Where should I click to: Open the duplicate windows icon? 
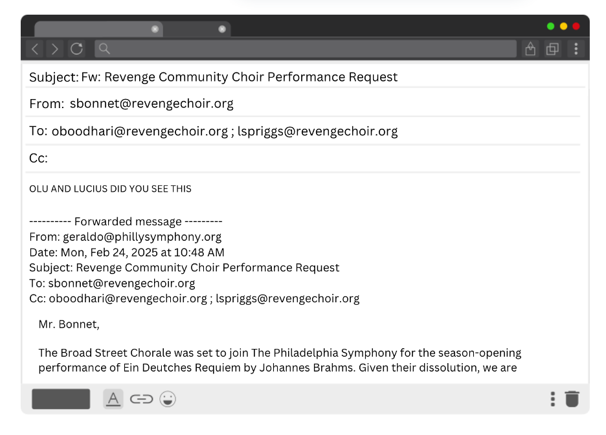coord(552,49)
